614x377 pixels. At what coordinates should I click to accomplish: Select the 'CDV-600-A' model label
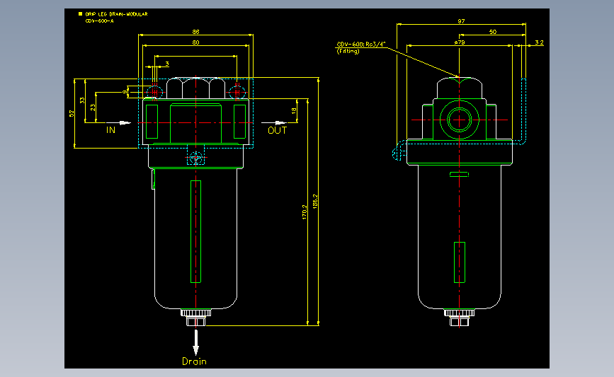pos(99,21)
